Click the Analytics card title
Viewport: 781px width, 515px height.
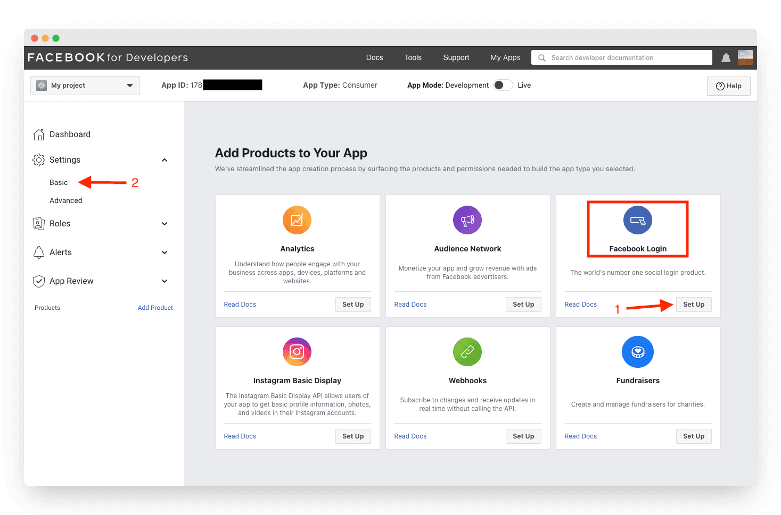pyautogui.click(x=297, y=249)
